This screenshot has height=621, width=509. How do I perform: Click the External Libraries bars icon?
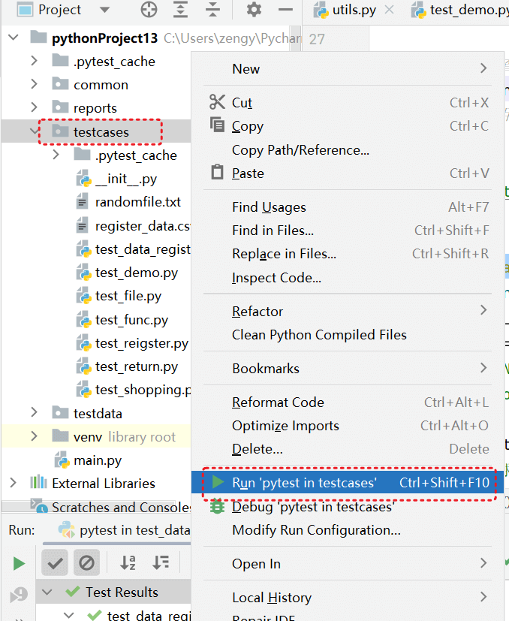click(x=38, y=482)
